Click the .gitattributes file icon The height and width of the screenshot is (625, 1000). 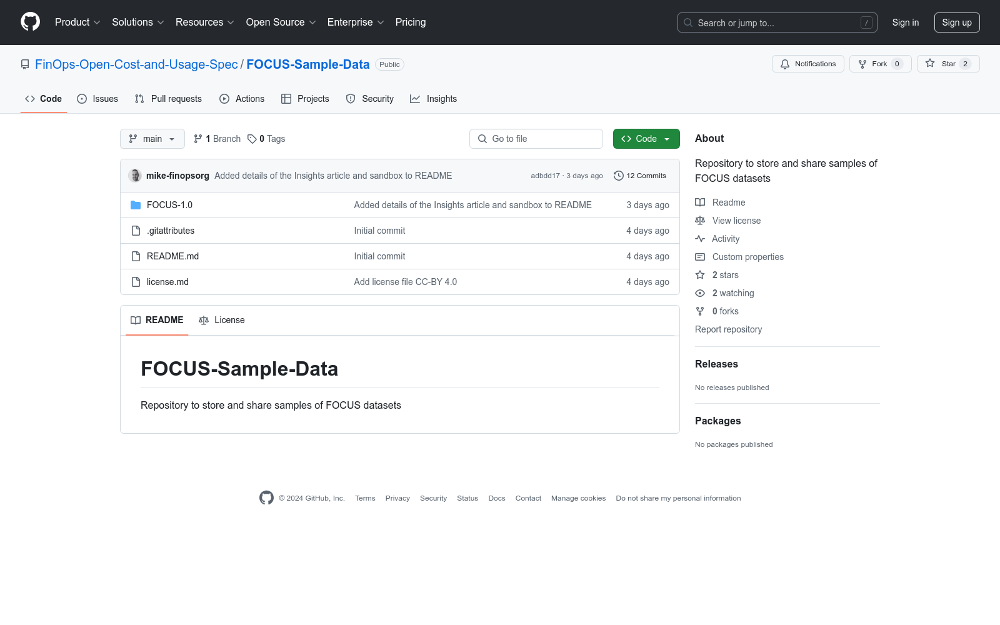point(136,231)
